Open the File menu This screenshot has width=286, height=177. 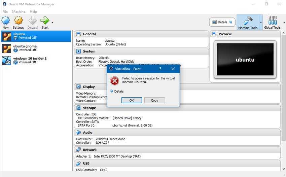click(5, 11)
